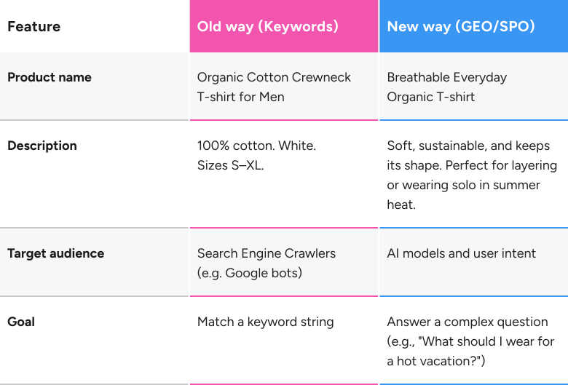
Task: Select the "Target audience" row label
Action: coord(56,253)
